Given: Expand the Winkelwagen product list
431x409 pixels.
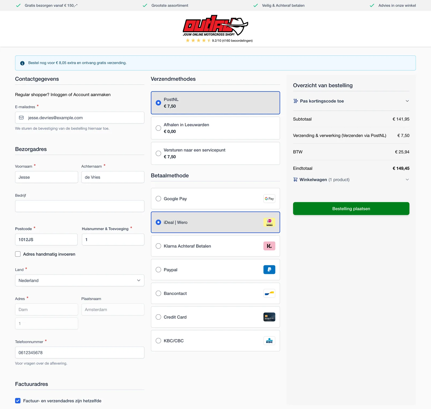Looking at the screenshot, I should tap(351, 179).
